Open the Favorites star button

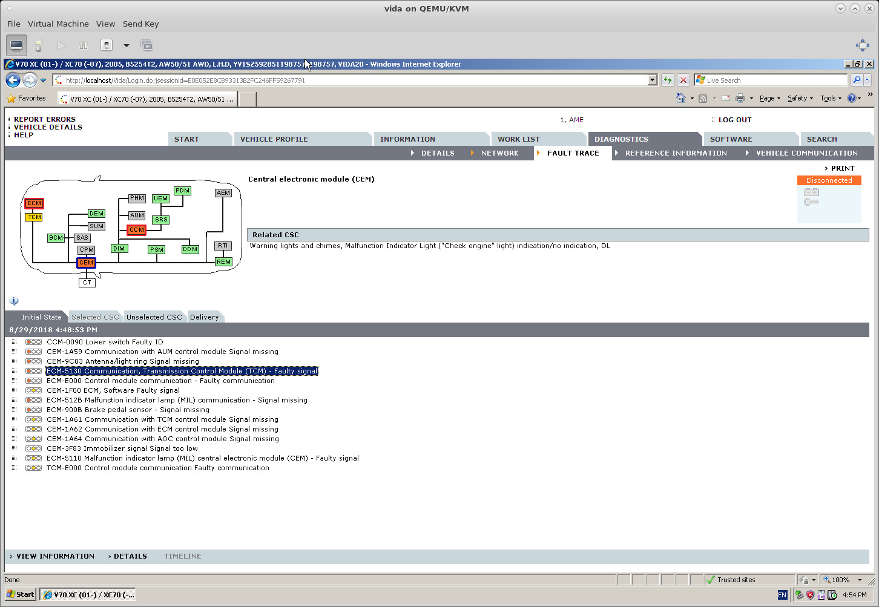click(26, 98)
